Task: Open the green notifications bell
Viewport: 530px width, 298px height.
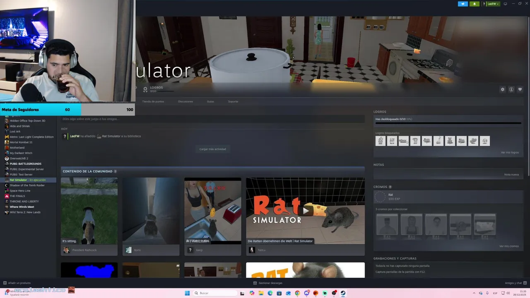Action: pyautogui.click(x=474, y=4)
